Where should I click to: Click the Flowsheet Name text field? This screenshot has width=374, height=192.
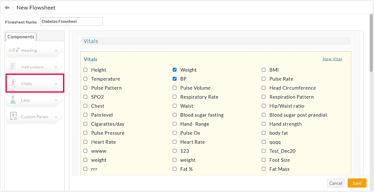click(x=71, y=22)
